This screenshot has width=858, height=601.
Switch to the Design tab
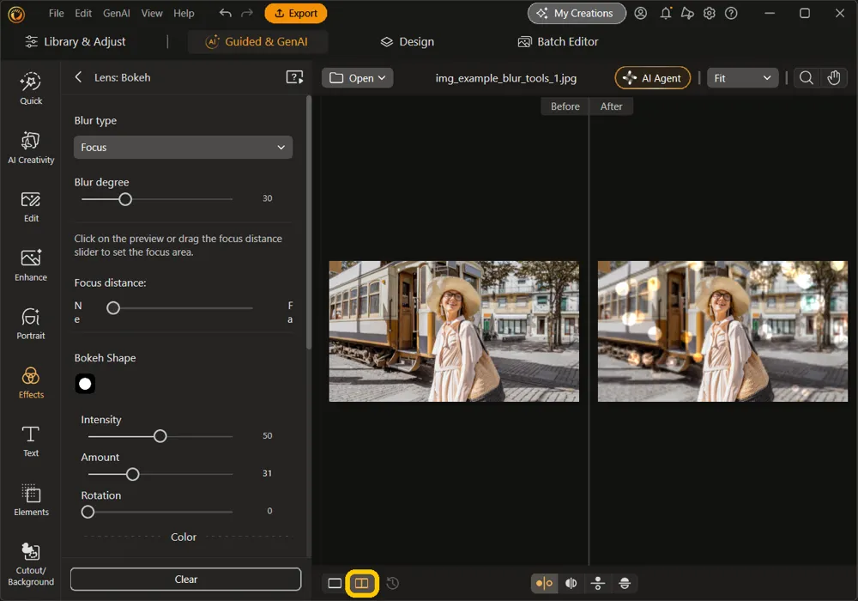tap(407, 41)
